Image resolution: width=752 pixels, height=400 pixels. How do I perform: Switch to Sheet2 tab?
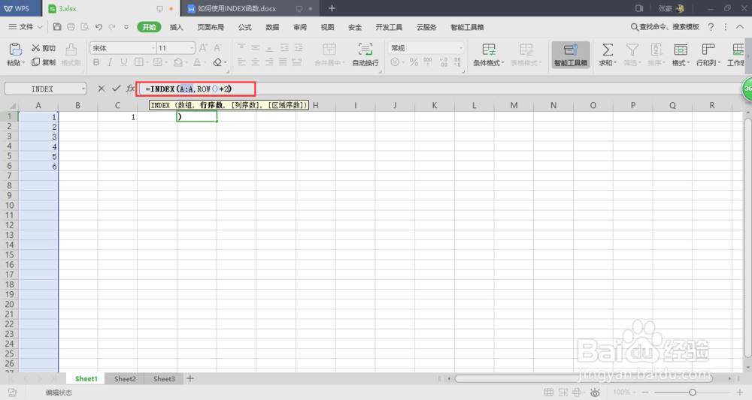coord(125,378)
